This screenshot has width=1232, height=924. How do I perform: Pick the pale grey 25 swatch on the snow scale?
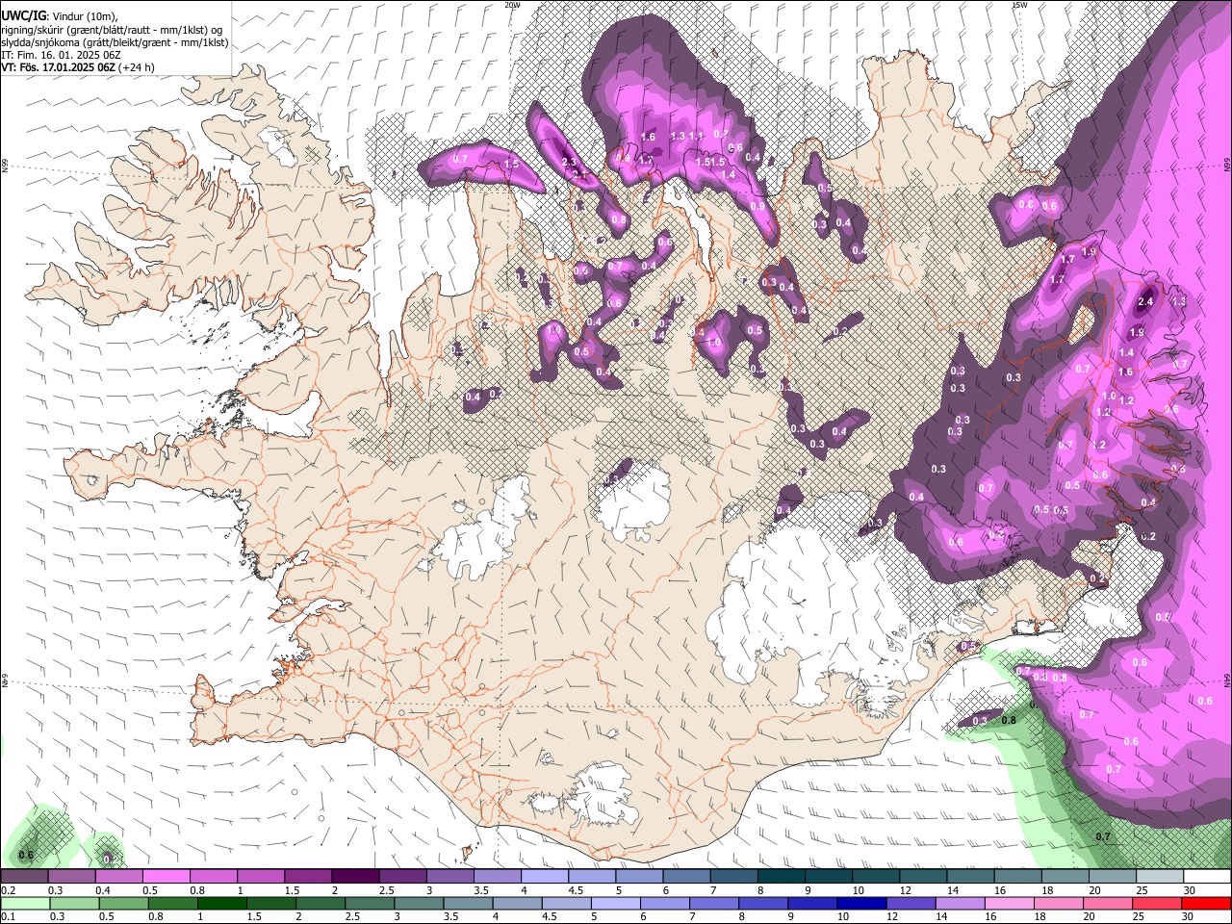(1160, 876)
